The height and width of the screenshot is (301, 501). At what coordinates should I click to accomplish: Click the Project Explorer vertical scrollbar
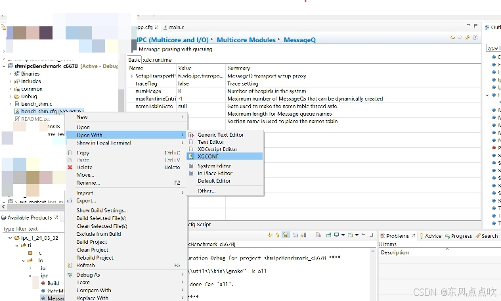click(121, 99)
